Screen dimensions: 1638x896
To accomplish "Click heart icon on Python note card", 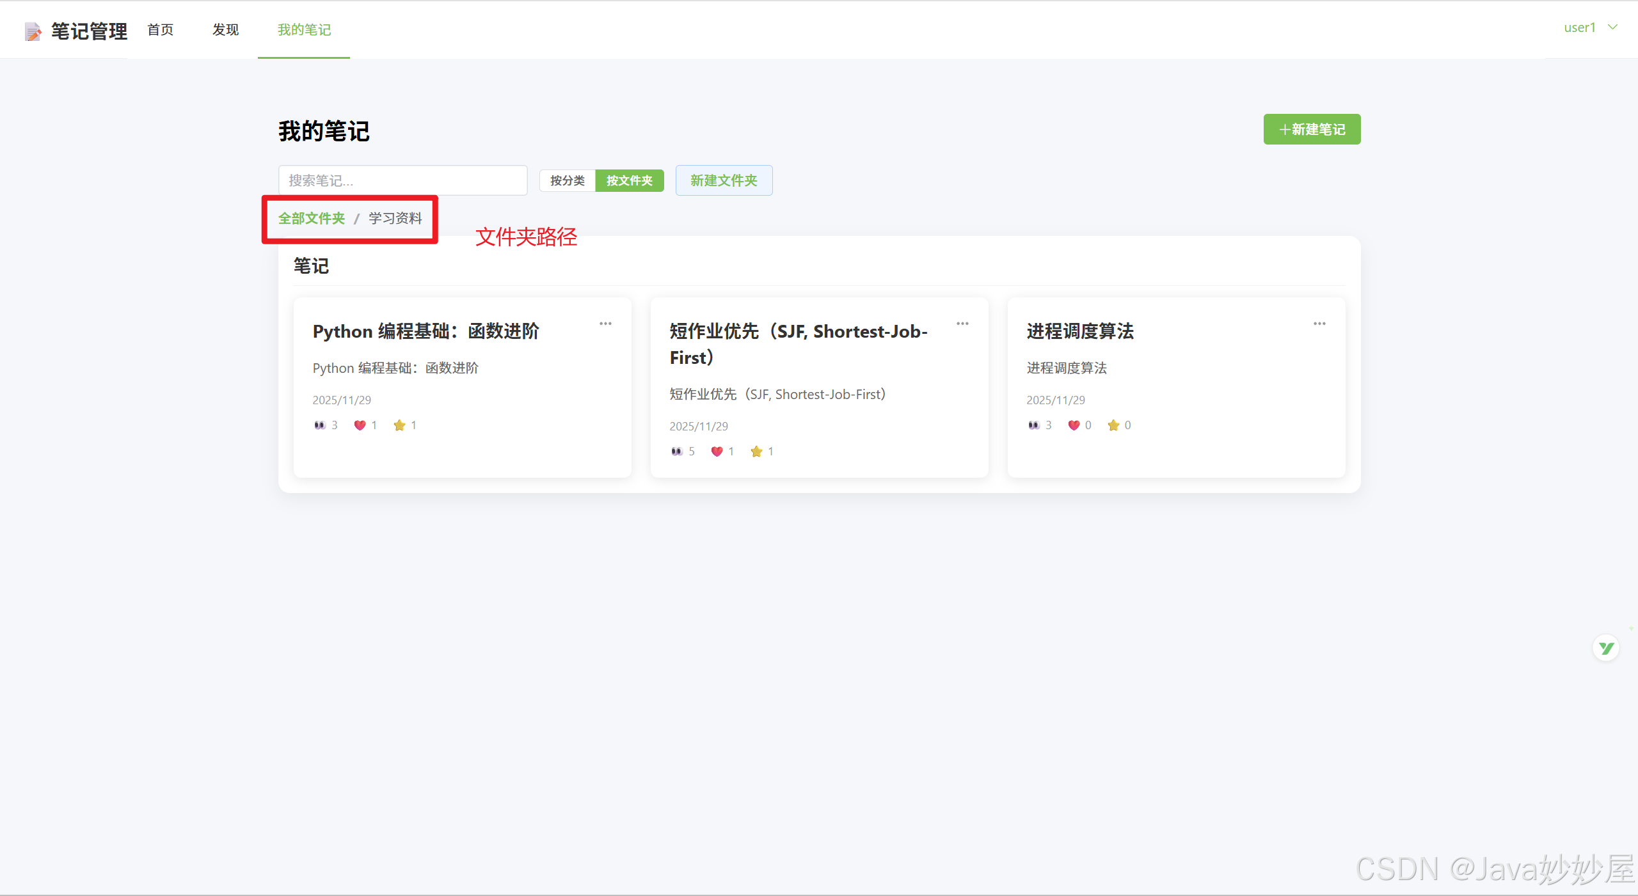I will tap(360, 425).
